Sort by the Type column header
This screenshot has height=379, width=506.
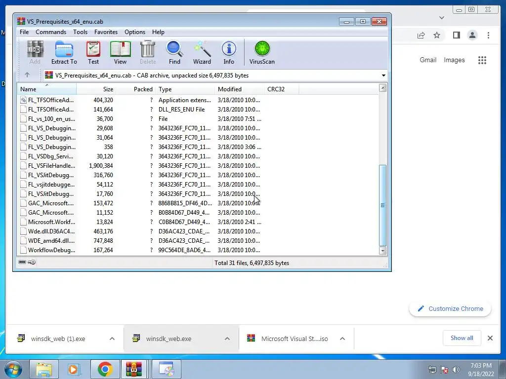point(185,89)
